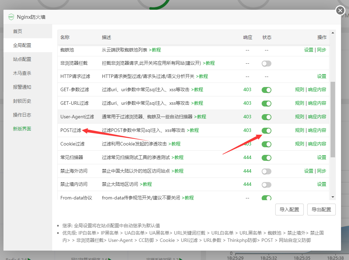Open 响应内容 for GET-URL过滤
The image size is (349, 260).
coord(317,103)
